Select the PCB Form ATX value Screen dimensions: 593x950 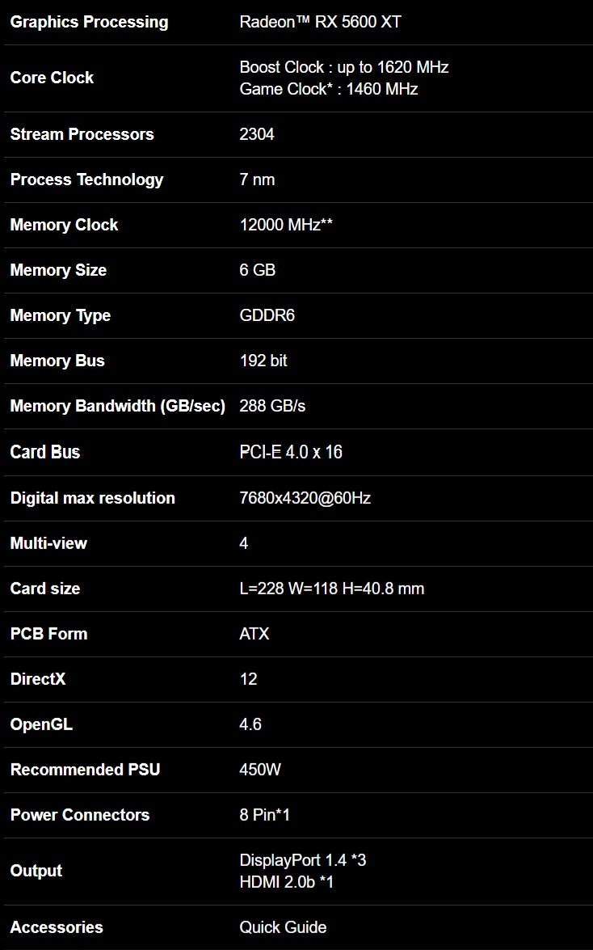point(254,634)
